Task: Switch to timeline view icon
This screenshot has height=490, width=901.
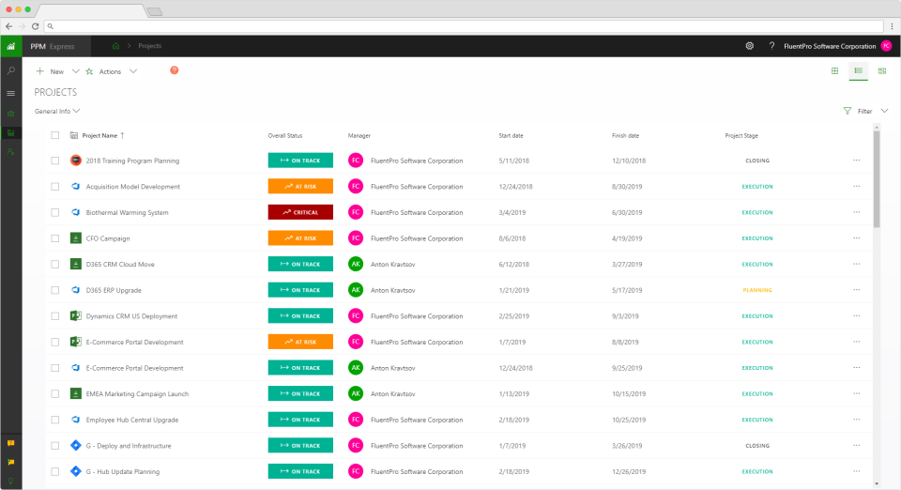Action: point(882,71)
